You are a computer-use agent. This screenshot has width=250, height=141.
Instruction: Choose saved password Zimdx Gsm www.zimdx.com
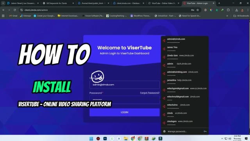click(x=185, y=57)
